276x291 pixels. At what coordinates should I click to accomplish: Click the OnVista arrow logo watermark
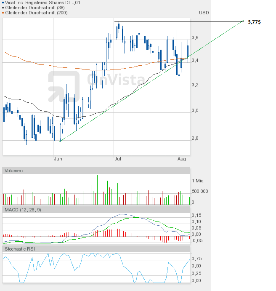pyautogui.click(x=64, y=87)
